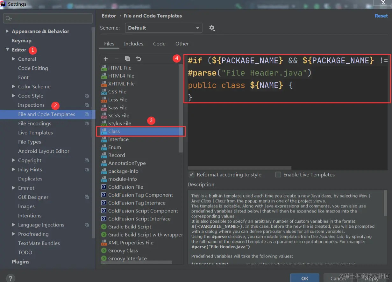
Task: Click the template list vertical scrollbar
Action: coord(181,108)
